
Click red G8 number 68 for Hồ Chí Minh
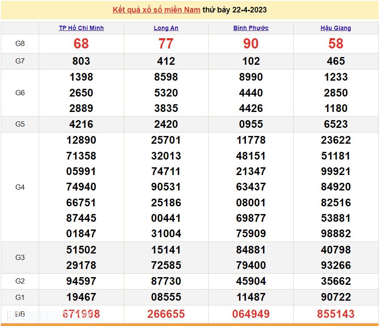[x=81, y=43]
